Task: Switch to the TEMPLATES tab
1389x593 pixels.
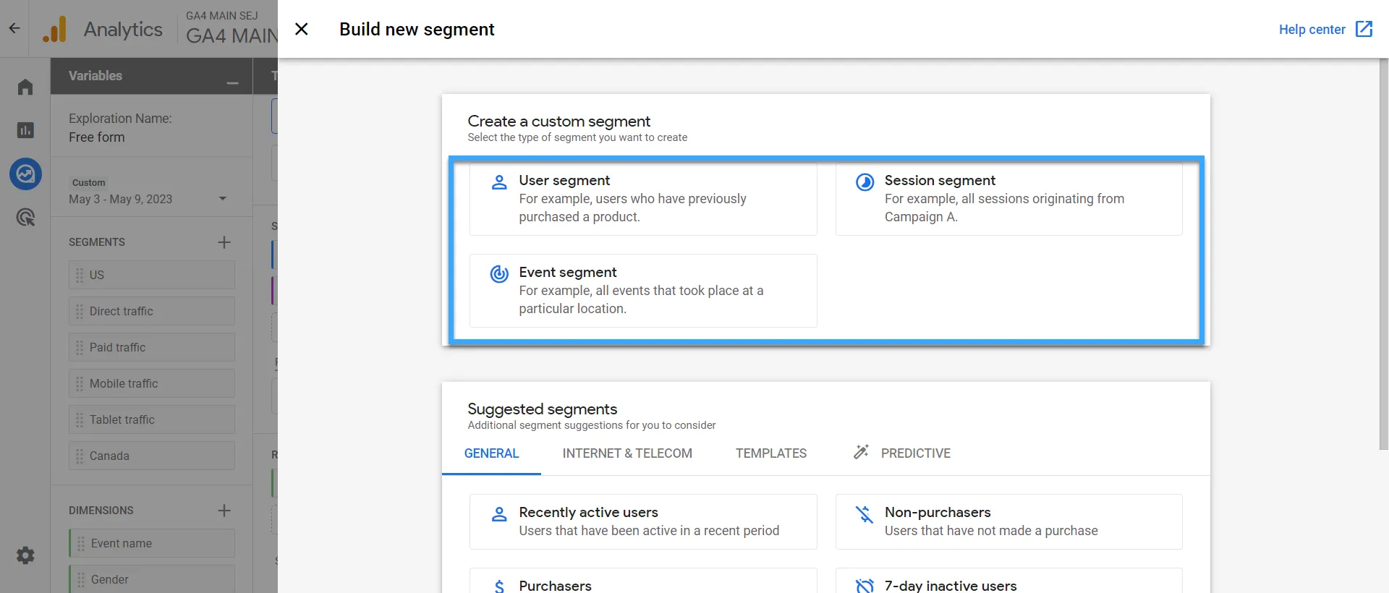Action: pyautogui.click(x=771, y=453)
